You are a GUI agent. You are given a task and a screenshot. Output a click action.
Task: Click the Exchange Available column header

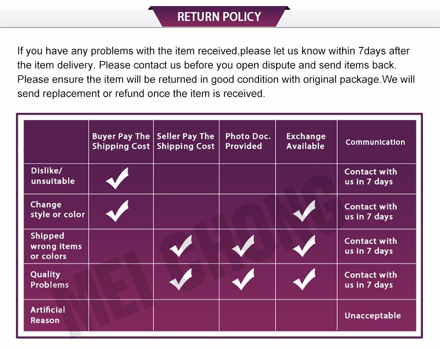point(306,141)
